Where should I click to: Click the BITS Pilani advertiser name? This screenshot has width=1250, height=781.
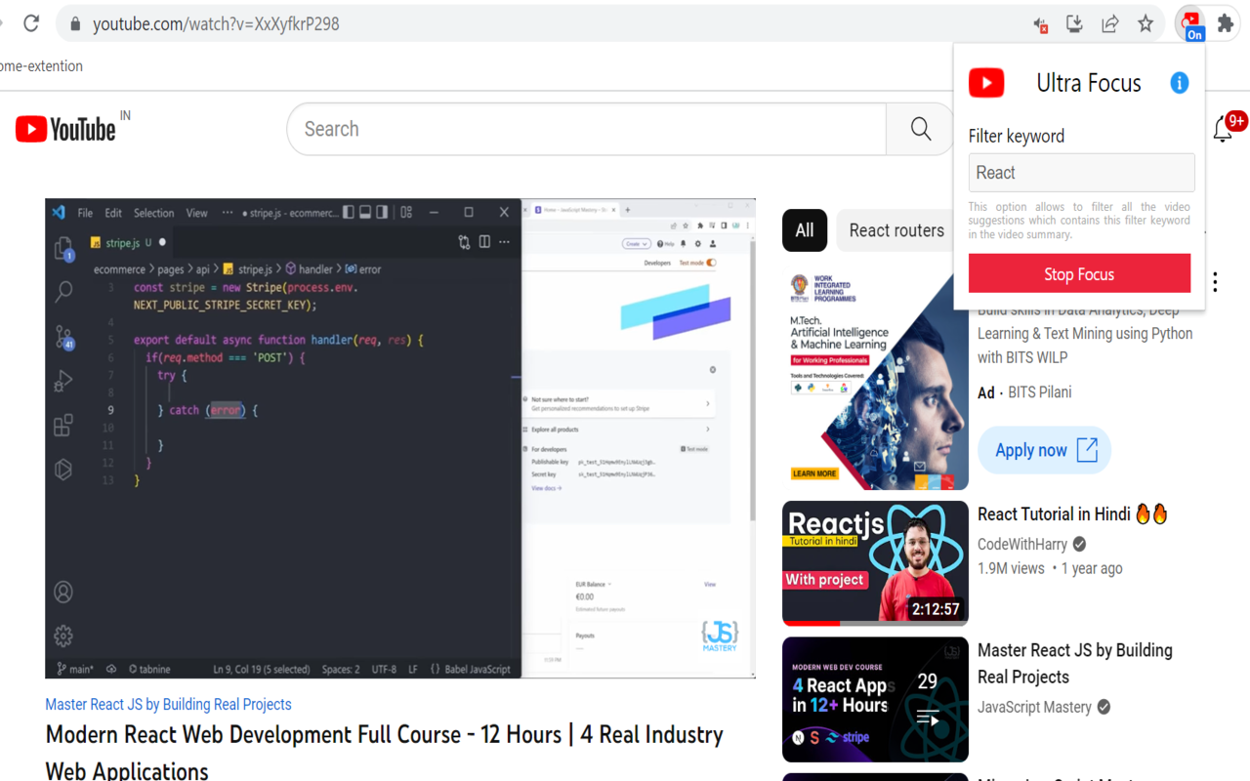coord(1039,392)
